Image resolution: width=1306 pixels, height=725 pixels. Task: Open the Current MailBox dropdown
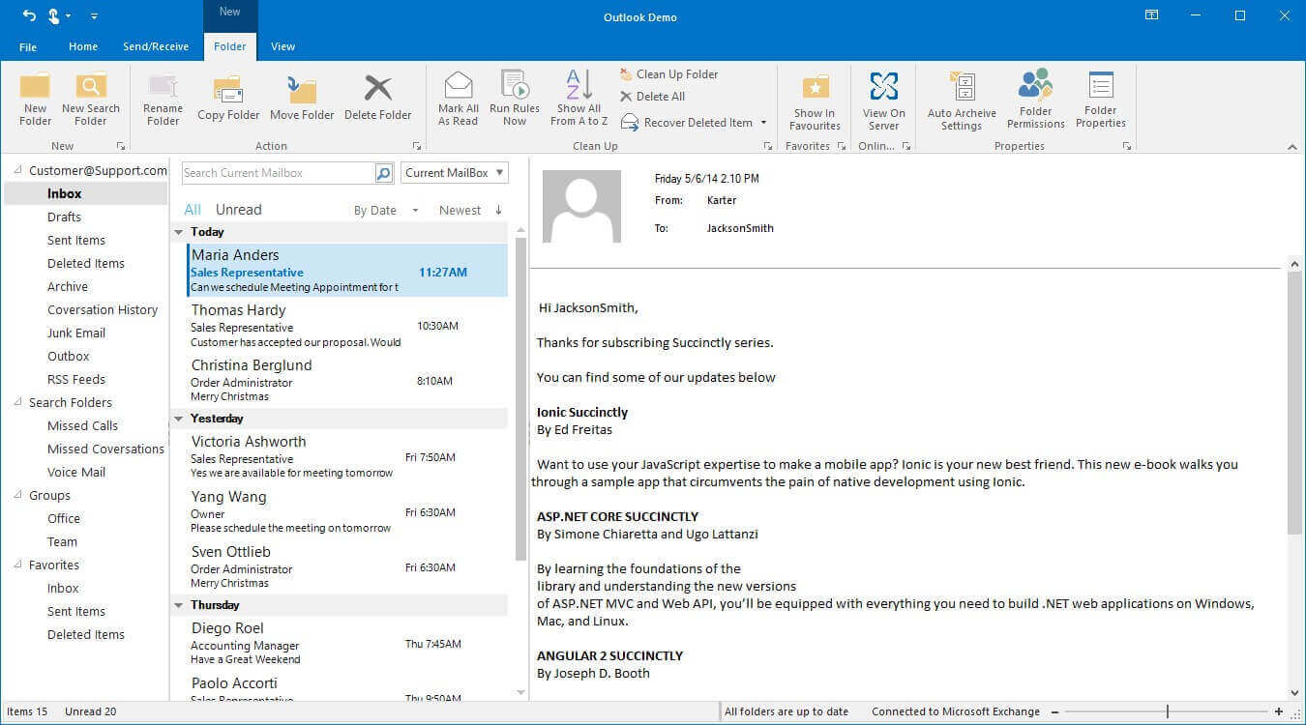(455, 173)
